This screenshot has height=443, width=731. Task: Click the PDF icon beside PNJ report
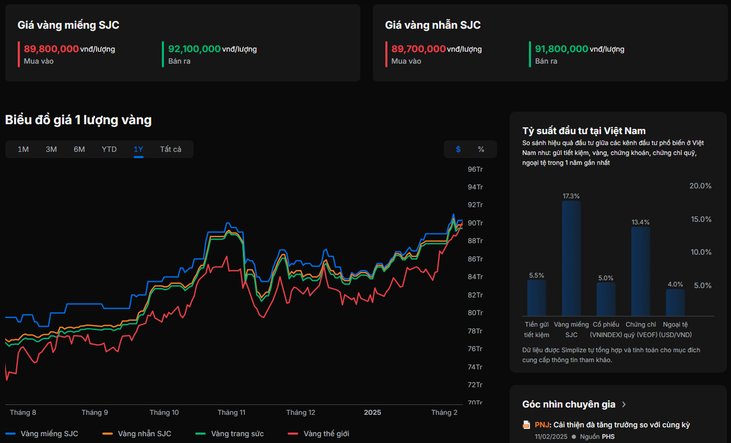[526, 425]
